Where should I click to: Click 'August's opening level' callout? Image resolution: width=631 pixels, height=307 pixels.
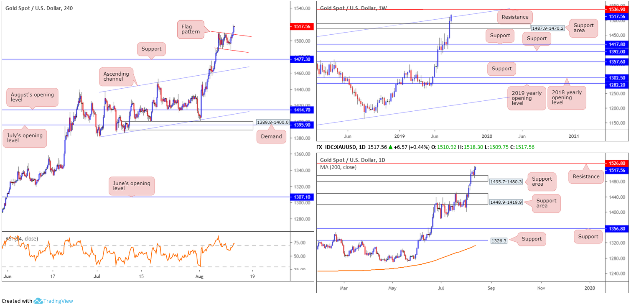tap(32, 97)
